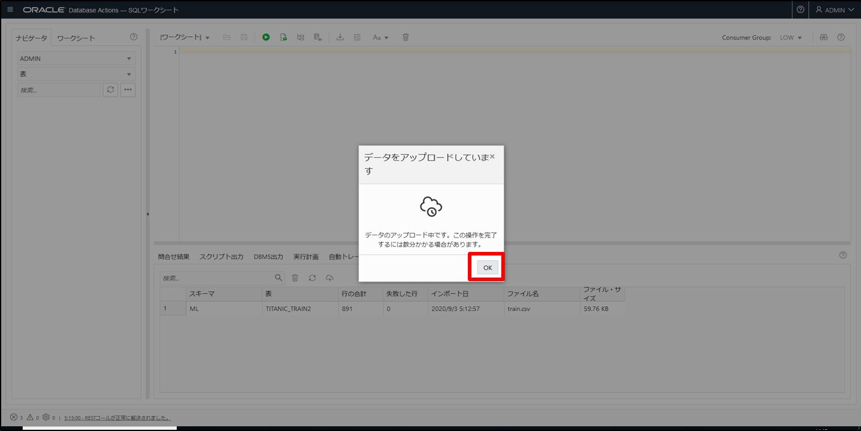This screenshot has height=431, width=861.
Task: Click the REST call status message link
Action: pos(117,418)
